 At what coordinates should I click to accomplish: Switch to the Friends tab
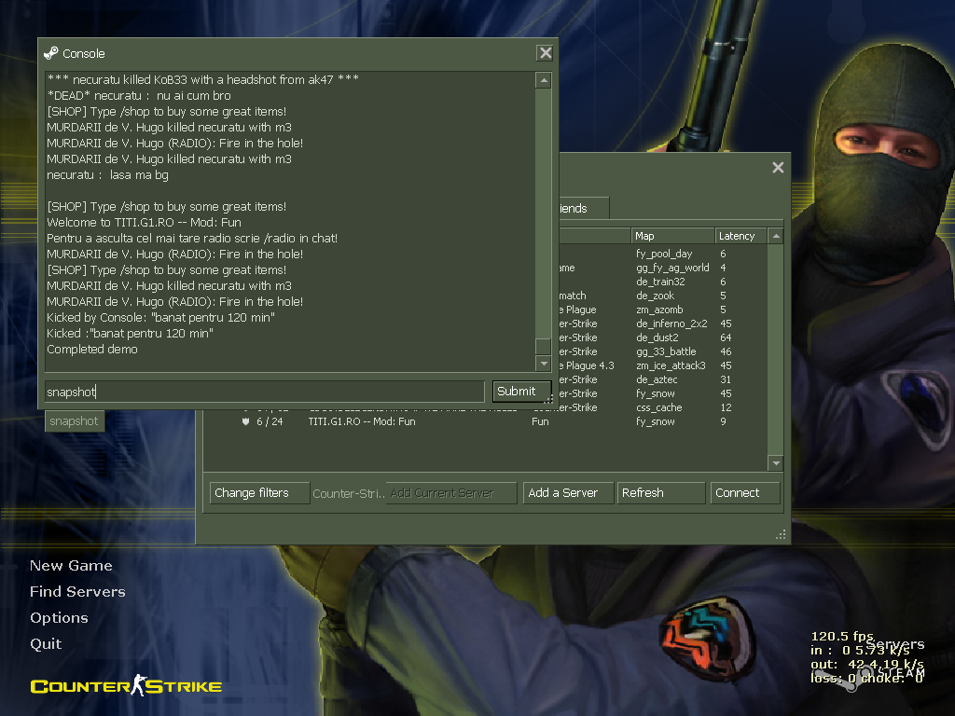coord(584,208)
